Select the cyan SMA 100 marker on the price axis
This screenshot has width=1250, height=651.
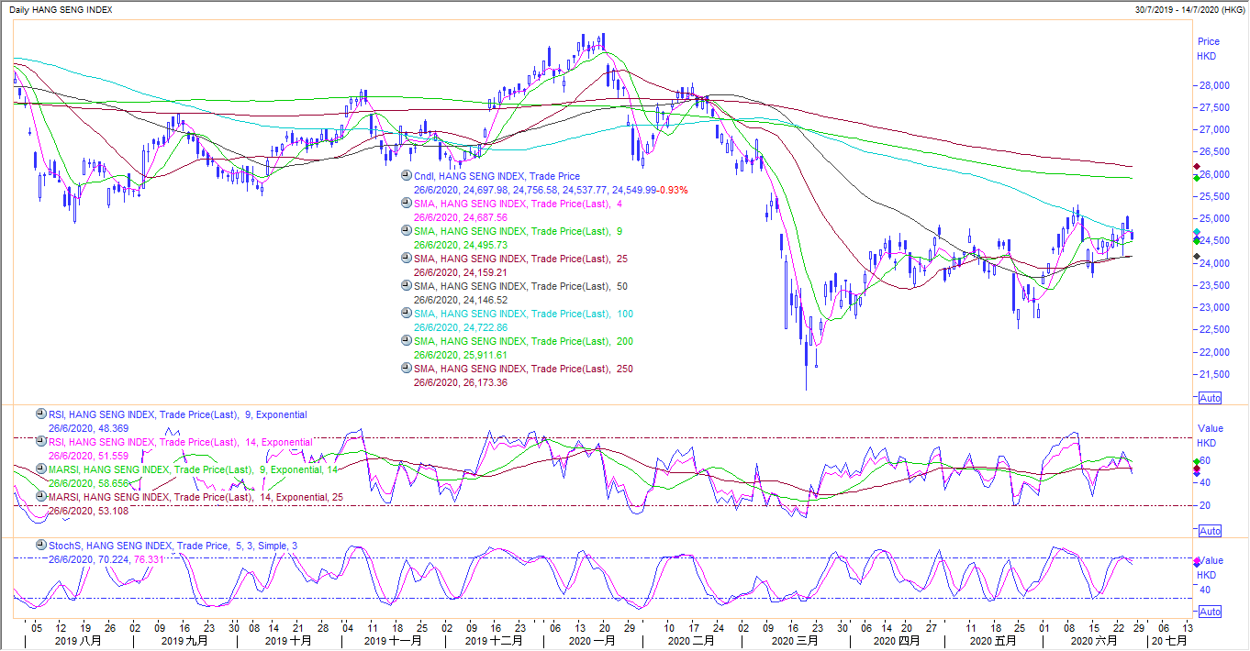(x=1197, y=232)
